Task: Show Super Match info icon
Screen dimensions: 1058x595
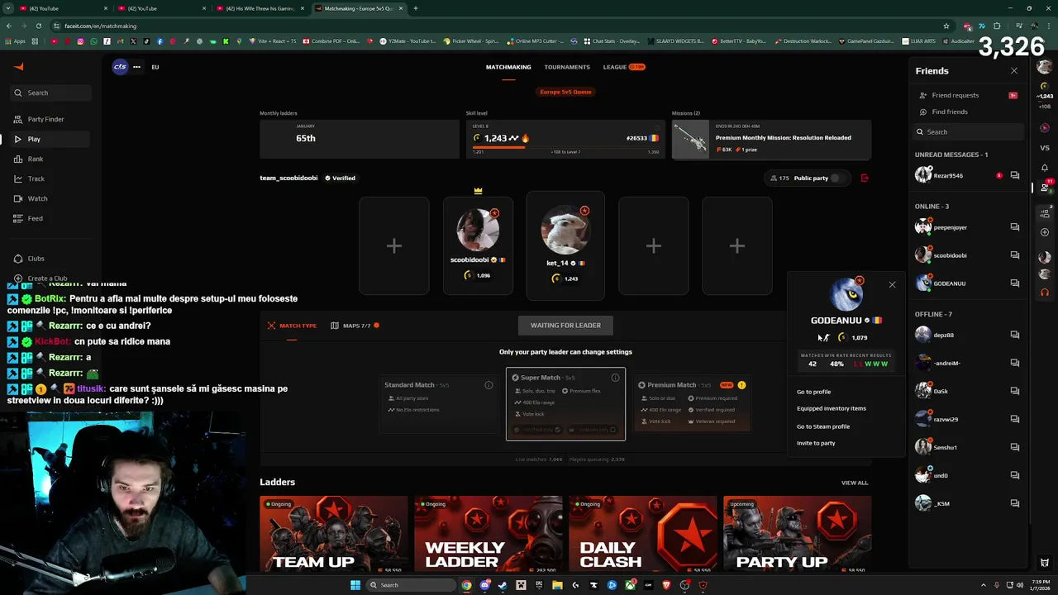Action: pos(615,378)
